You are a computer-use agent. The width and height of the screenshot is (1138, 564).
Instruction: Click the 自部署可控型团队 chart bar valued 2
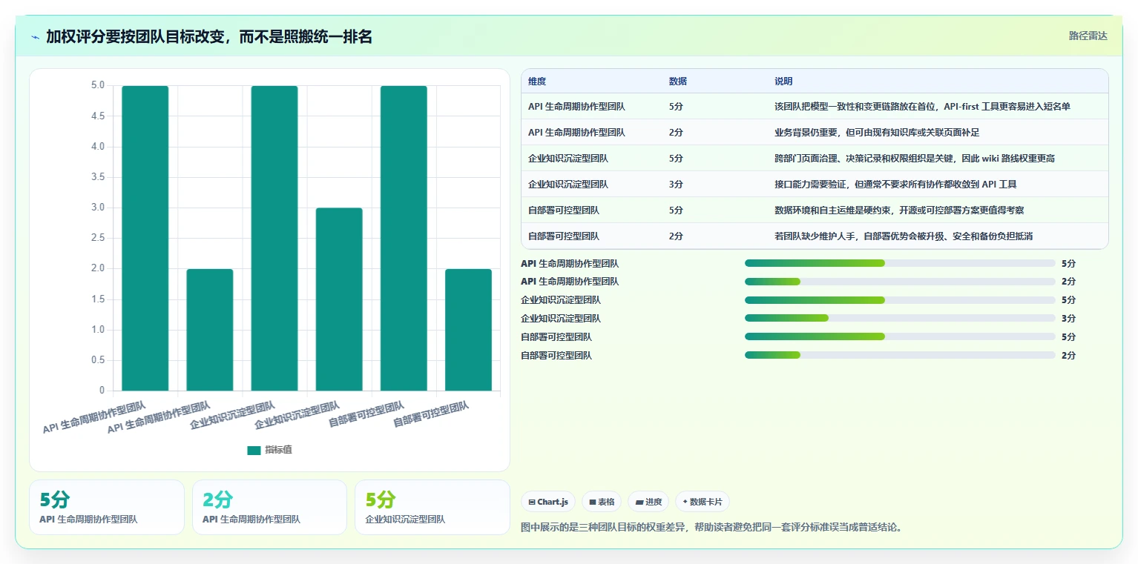tap(468, 330)
